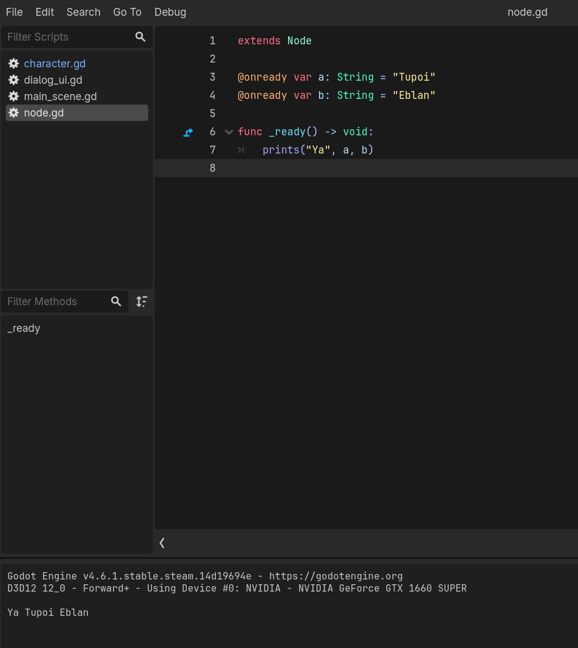
Task: Click the "func" keyword on line 6
Action: [250, 132]
